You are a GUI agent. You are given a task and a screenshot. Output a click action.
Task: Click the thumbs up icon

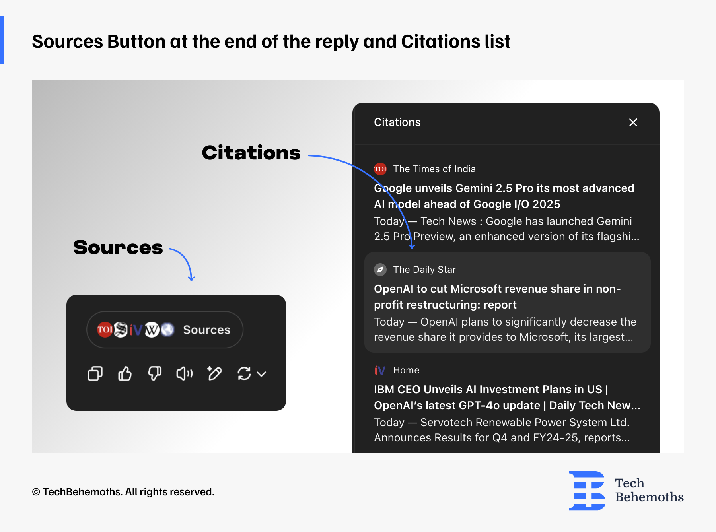coord(125,373)
